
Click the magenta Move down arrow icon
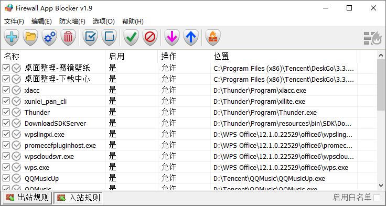[172, 37]
